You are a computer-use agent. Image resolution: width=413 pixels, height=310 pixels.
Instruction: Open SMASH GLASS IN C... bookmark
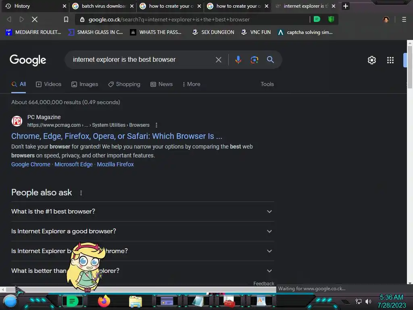[x=96, y=32]
